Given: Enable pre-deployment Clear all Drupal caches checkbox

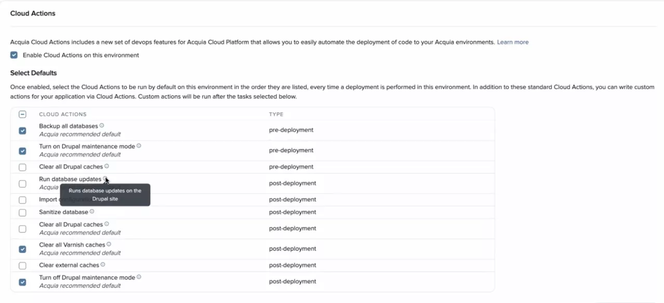Looking at the screenshot, I should click(22, 167).
